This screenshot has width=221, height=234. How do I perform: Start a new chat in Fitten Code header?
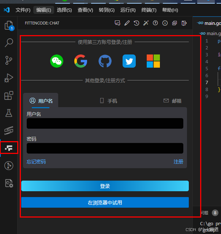[117, 23]
